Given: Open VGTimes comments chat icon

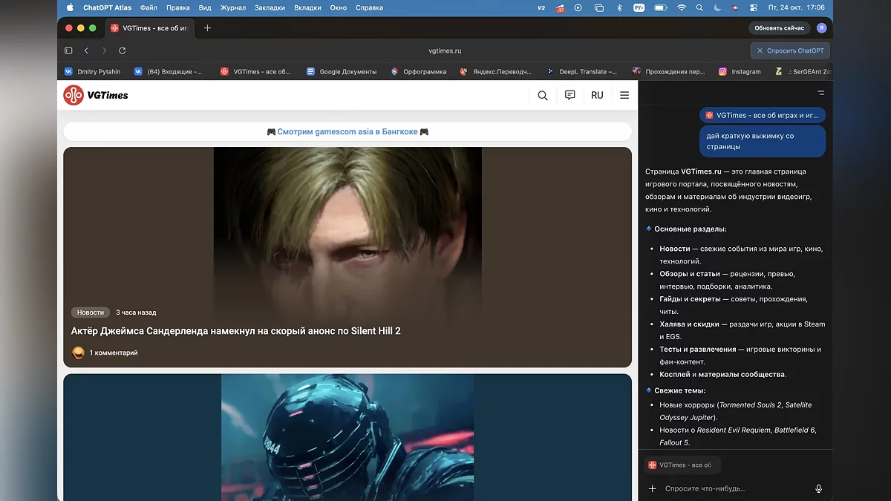Looking at the screenshot, I should (x=569, y=95).
